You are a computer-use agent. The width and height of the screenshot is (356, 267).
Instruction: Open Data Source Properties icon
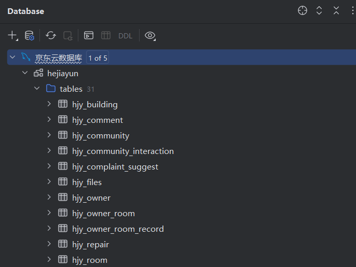coord(30,36)
